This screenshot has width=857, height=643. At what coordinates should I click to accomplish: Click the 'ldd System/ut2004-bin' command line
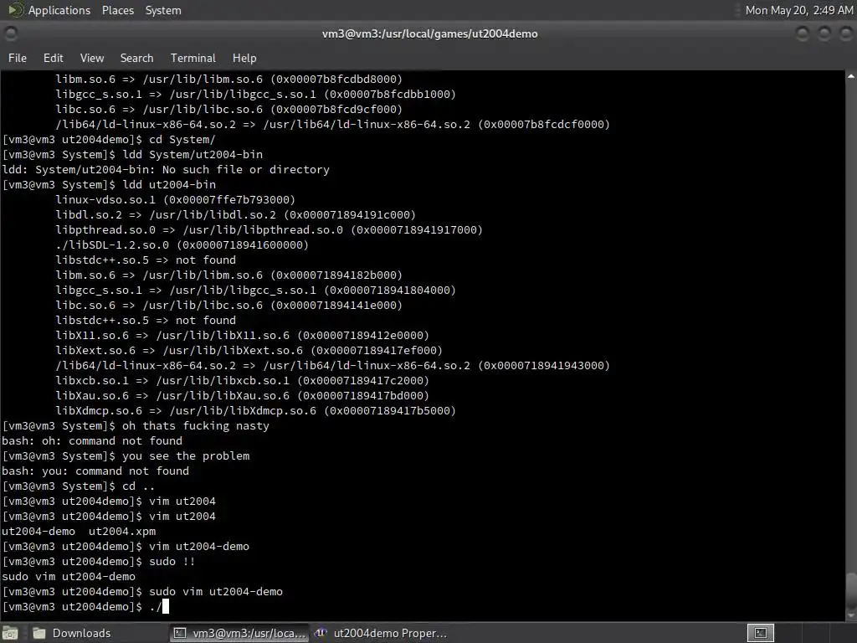(132, 154)
